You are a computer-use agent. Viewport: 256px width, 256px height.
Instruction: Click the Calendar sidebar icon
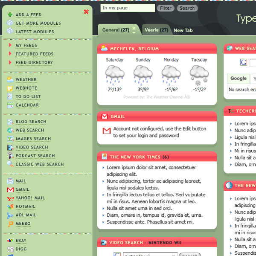coord(10,105)
